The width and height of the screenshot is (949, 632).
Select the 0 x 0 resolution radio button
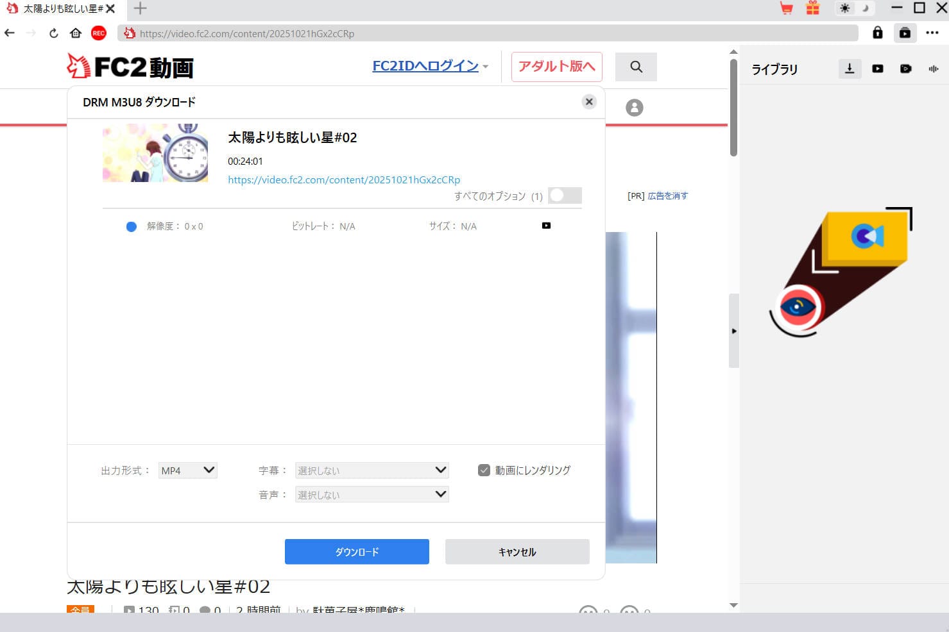[132, 226]
